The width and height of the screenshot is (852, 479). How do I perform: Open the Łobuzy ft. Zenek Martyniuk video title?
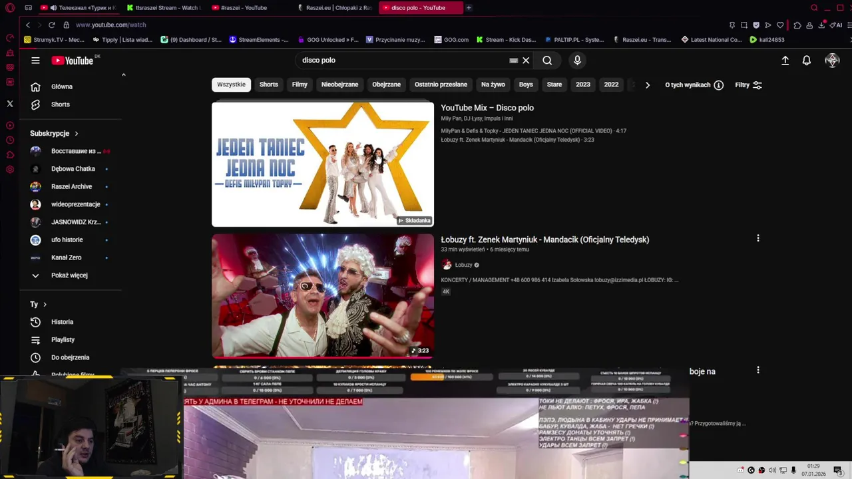pyautogui.click(x=544, y=239)
